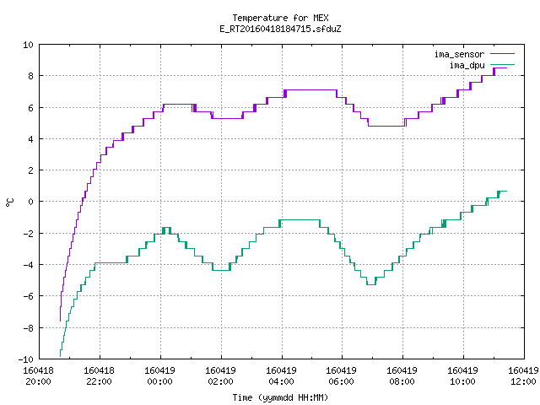540x405 pixels.
Task: Click the y-axis tick label '2'
Action: pyautogui.click(x=30, y=170)
